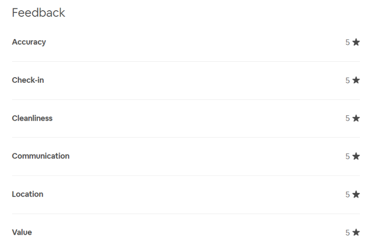Click the Communication category label
The width and height of the screenshot is (372, 250).
click(41, 156)
